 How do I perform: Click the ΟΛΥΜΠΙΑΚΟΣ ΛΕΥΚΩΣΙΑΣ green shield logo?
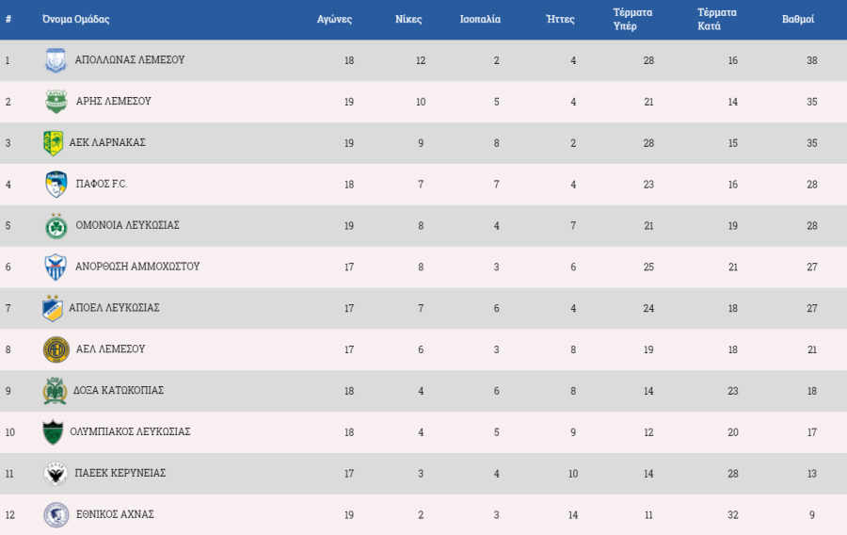pyautogui.click(x=53, y=432)
